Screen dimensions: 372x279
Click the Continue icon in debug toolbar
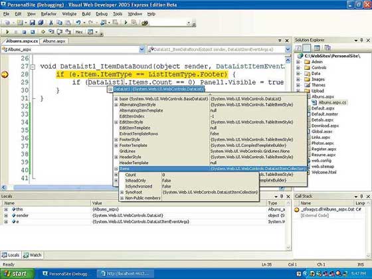point(7,32)
